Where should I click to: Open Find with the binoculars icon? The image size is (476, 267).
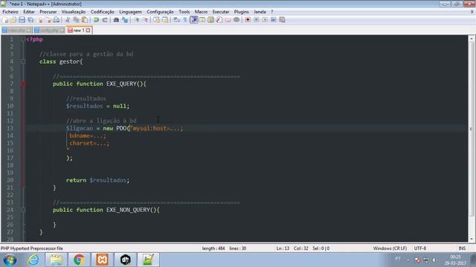point(116,20)
